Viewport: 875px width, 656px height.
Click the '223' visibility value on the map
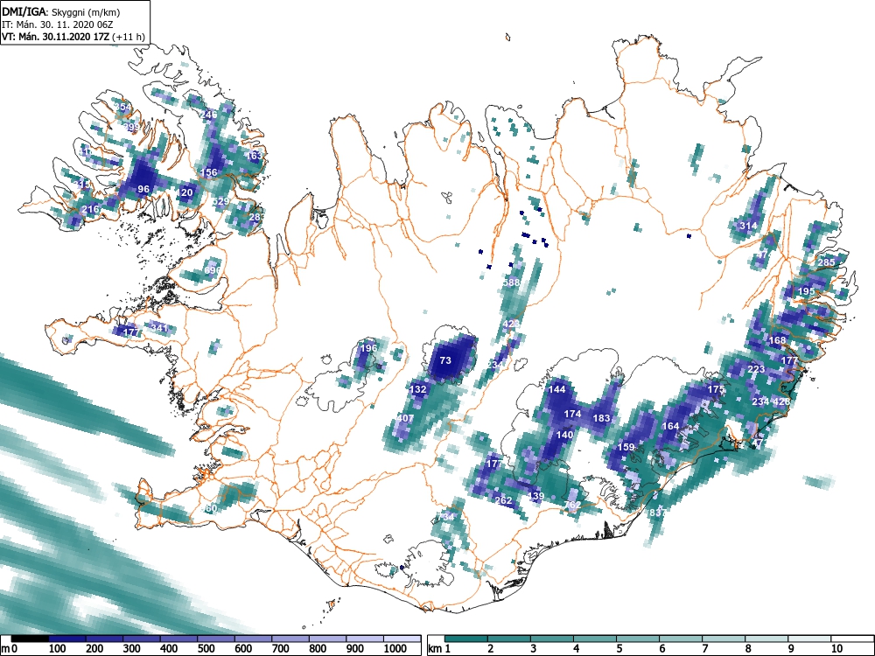pyautogui.click(x=756, y=369)
